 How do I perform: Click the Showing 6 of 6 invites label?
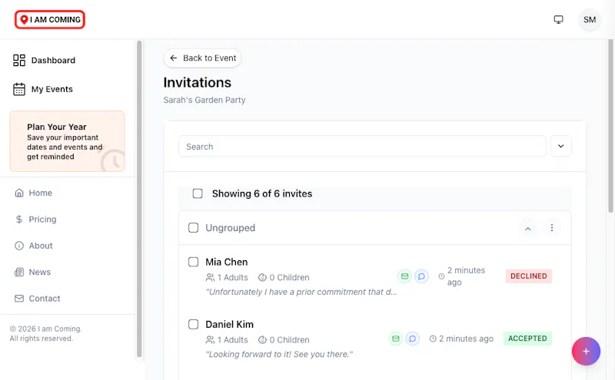click(262, 193)
